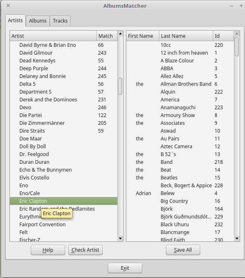Select Duran Duran artist row
This screenshot has height=278, width=245.
tap(64, 162)
